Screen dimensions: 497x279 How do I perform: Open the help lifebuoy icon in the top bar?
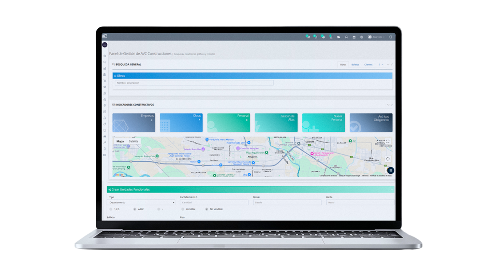tap(362, 37)
